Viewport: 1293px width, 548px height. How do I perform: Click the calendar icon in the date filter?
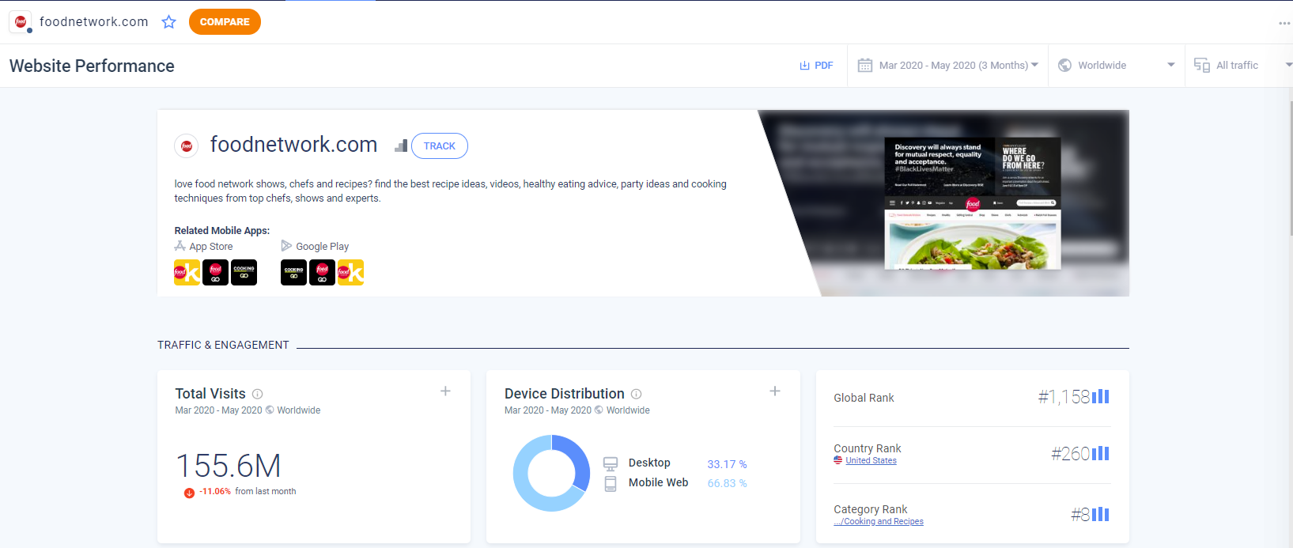[865, 65]
